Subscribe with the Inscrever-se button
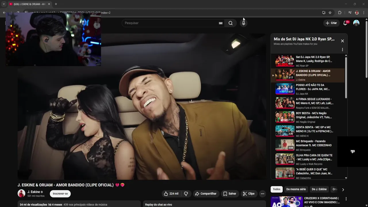 click(60, 194)
